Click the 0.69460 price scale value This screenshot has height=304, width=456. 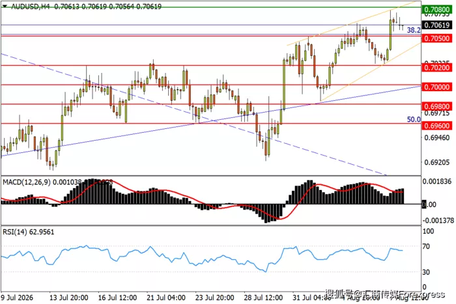(437, 137)
